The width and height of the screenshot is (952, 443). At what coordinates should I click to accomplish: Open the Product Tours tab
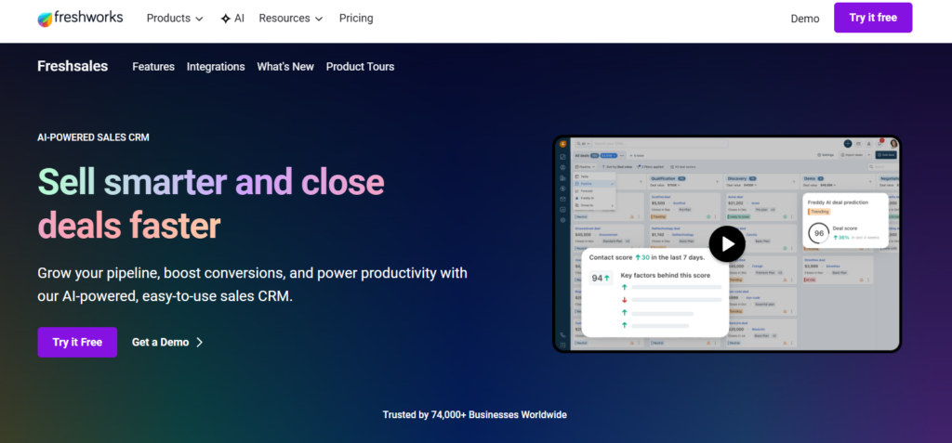click(360, 67)
